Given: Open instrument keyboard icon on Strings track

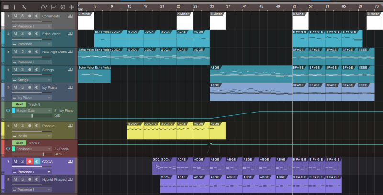Looking at the screenshot, I should click(70, 70).
